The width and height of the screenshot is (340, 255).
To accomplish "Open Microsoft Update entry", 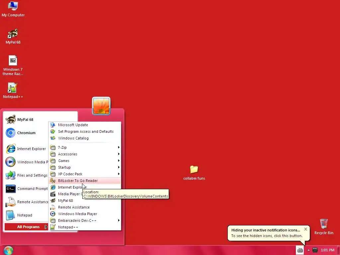I will click(85, 125).
